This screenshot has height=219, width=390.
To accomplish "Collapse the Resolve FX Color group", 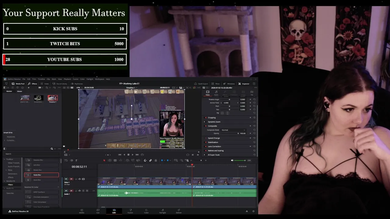I will click(58, 187).
